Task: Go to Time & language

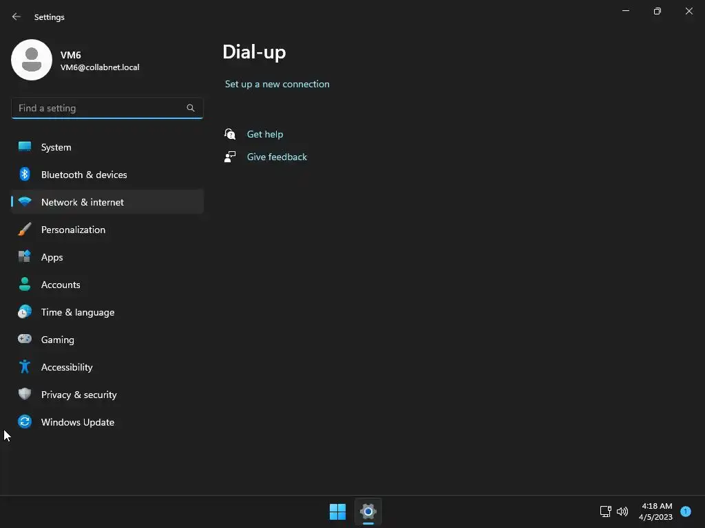Action: point(107,312)
